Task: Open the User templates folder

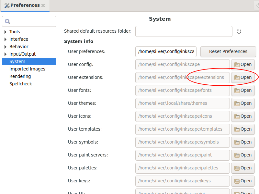Action: pos(243,129)
